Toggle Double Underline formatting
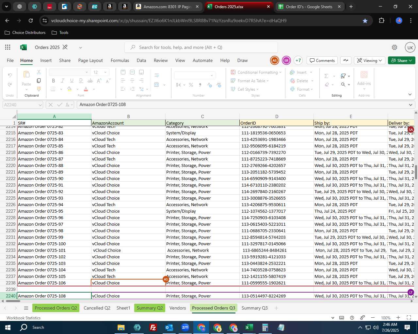This screenshot has height=334, width=418. click(81, 81)
